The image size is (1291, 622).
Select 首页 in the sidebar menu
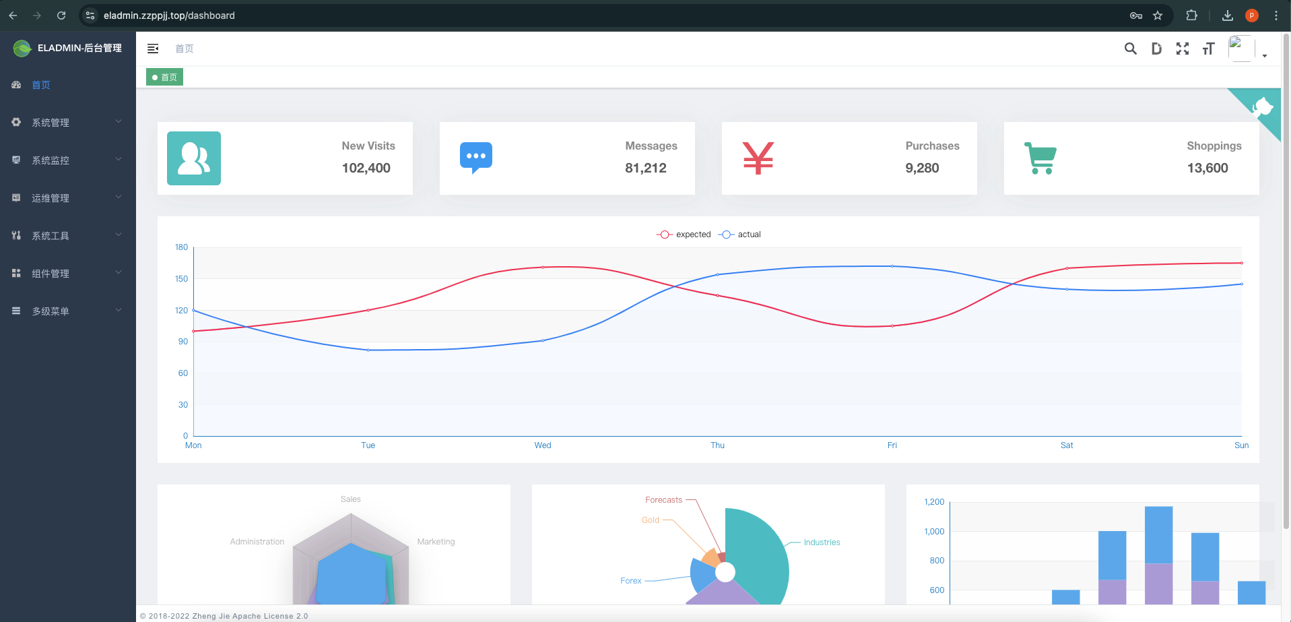[x=41, y=85]
